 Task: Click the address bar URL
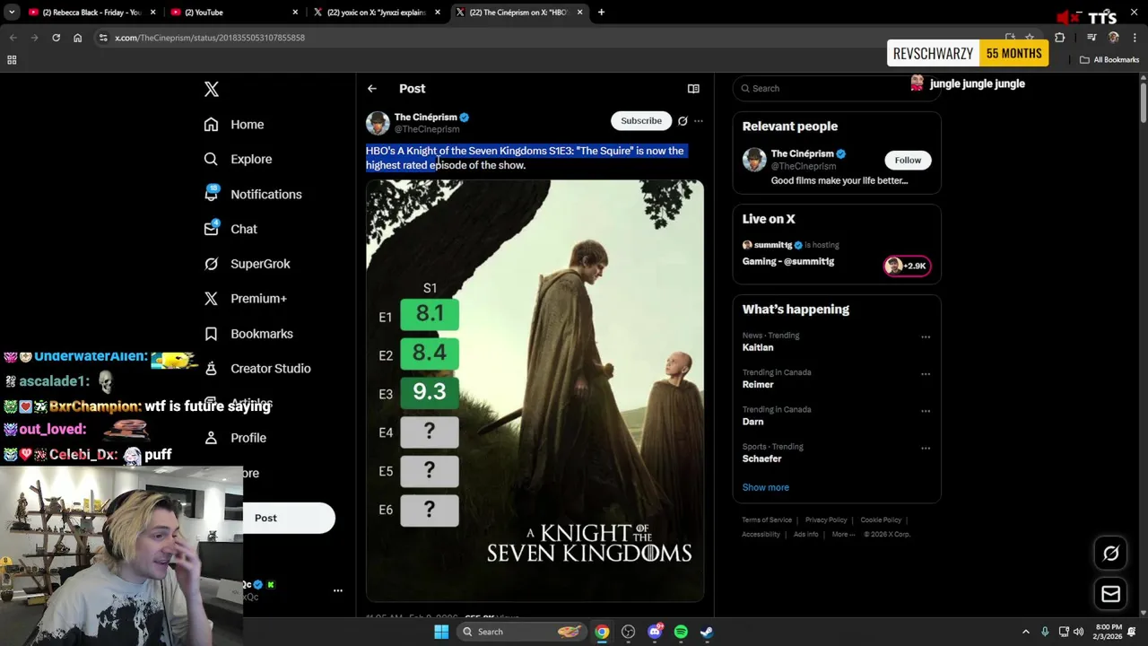(210, 38)
